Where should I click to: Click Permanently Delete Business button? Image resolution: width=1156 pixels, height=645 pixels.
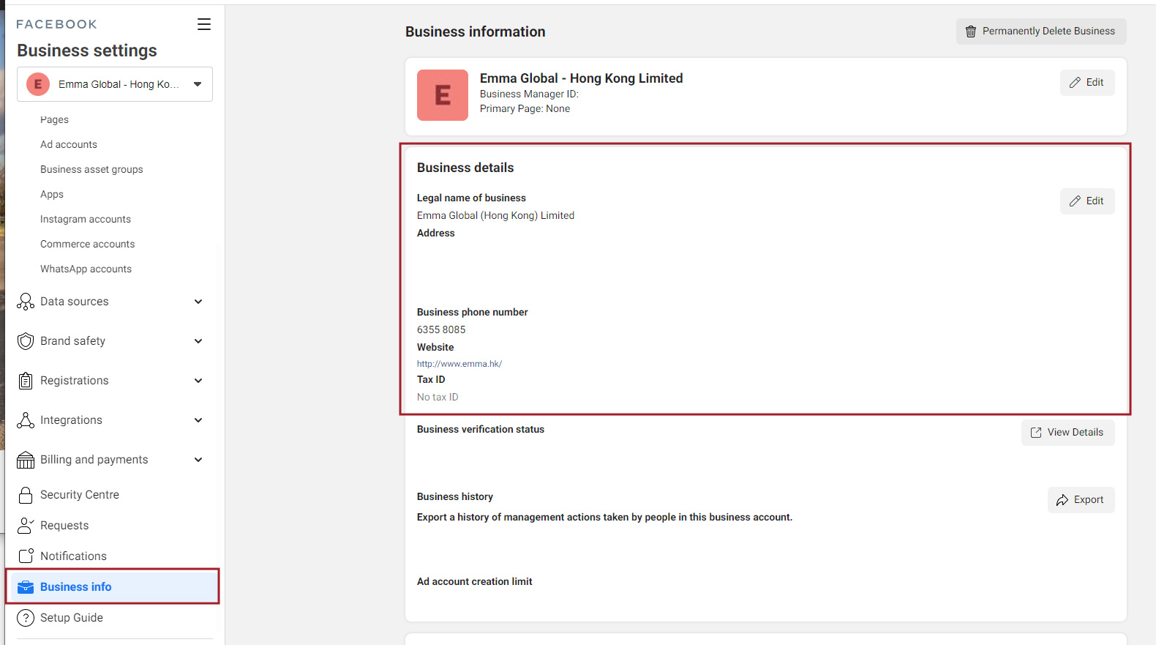[1041, 31]
